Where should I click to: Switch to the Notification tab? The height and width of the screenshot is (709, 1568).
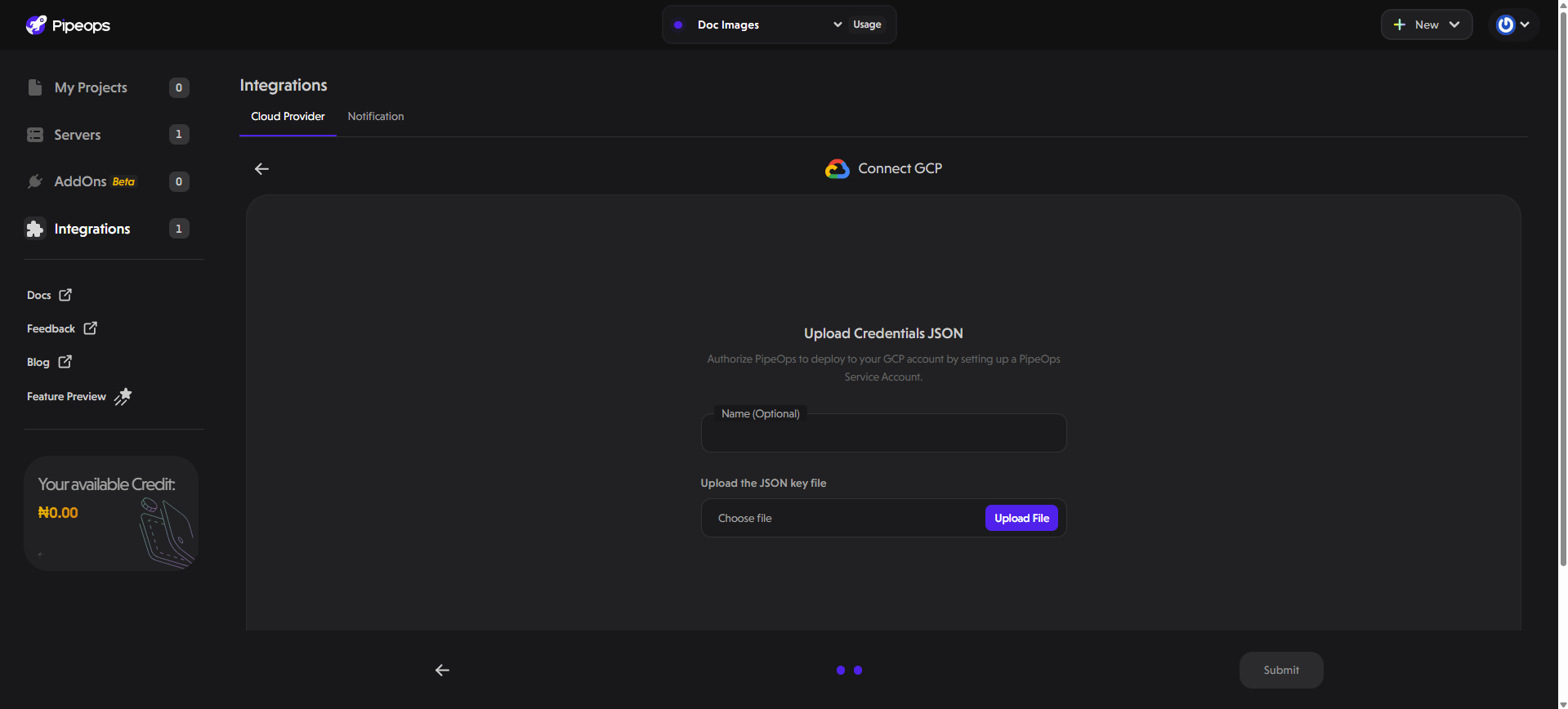tap(376, 116)
